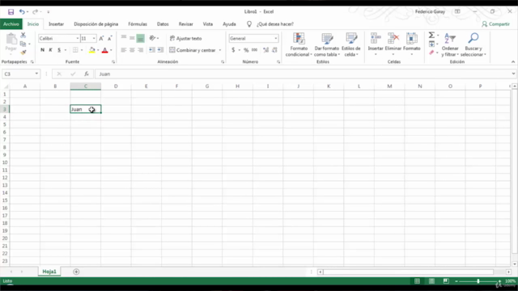The height and width of the screenshot is (291, 518).
Task: Align text left
Action: coord(124,50)
